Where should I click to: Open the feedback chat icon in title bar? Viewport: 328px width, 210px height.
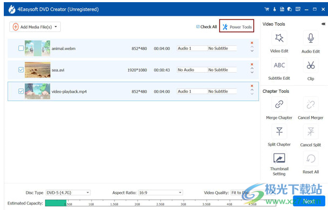coord(290,9)
